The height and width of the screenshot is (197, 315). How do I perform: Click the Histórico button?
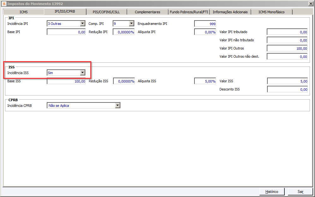point(272,192)
